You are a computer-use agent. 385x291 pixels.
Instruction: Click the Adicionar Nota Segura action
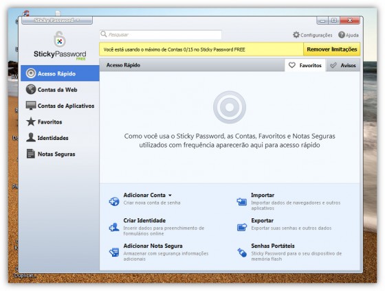[153, 246]
